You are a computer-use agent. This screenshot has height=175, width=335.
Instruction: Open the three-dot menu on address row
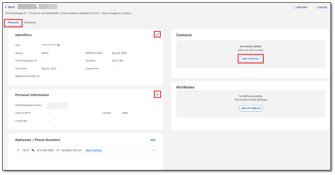tap(152, 150)
